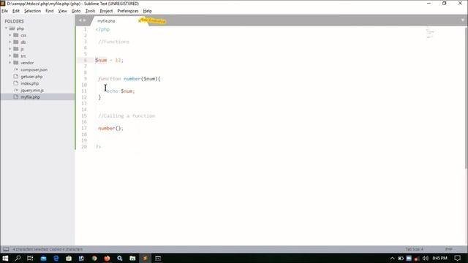
Task: Click the minimap in the editor
Action: pos(430,32)
